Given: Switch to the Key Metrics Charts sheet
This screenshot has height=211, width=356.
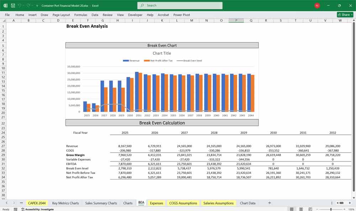Looking at the screenshot, I should 66,203.
